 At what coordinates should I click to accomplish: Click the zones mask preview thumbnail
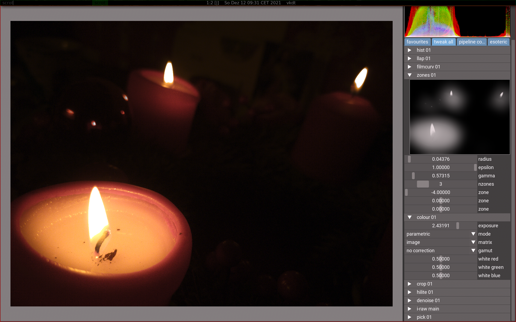[x=460, y=117]
